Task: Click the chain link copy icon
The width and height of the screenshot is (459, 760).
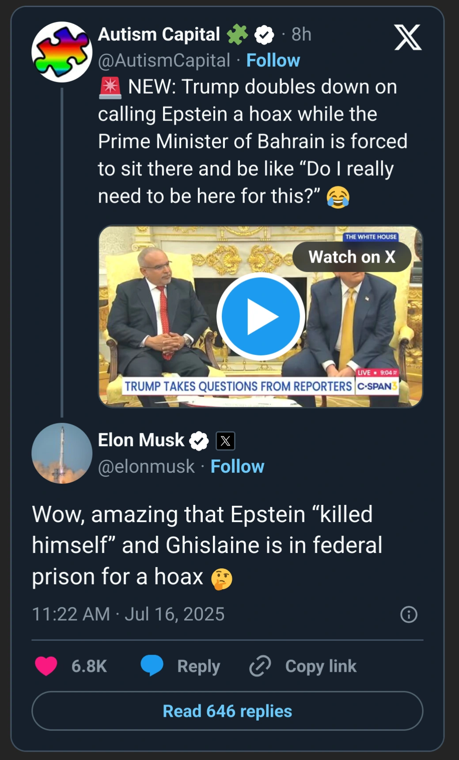Action: (x=260, y=666)
